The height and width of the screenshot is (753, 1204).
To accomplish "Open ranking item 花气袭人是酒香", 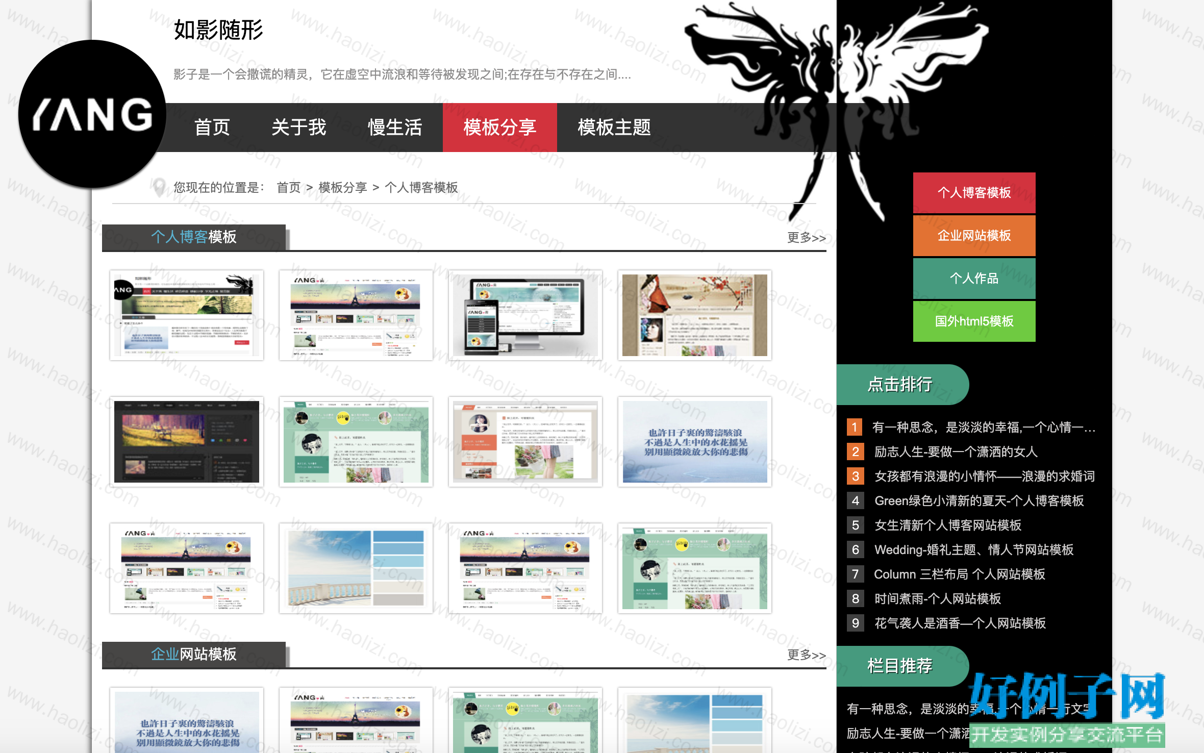I will tap(960, 623).
